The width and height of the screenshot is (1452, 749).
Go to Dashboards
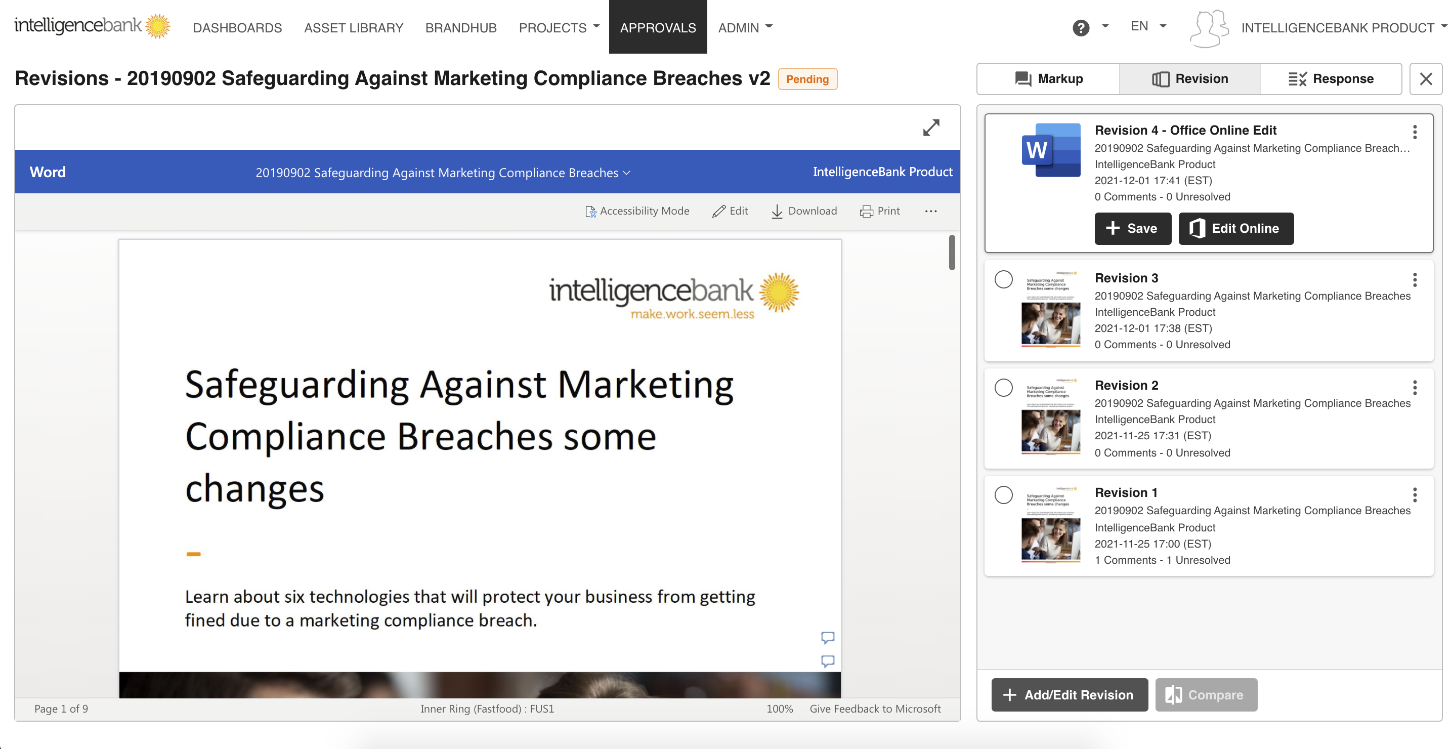coord(237,28)
